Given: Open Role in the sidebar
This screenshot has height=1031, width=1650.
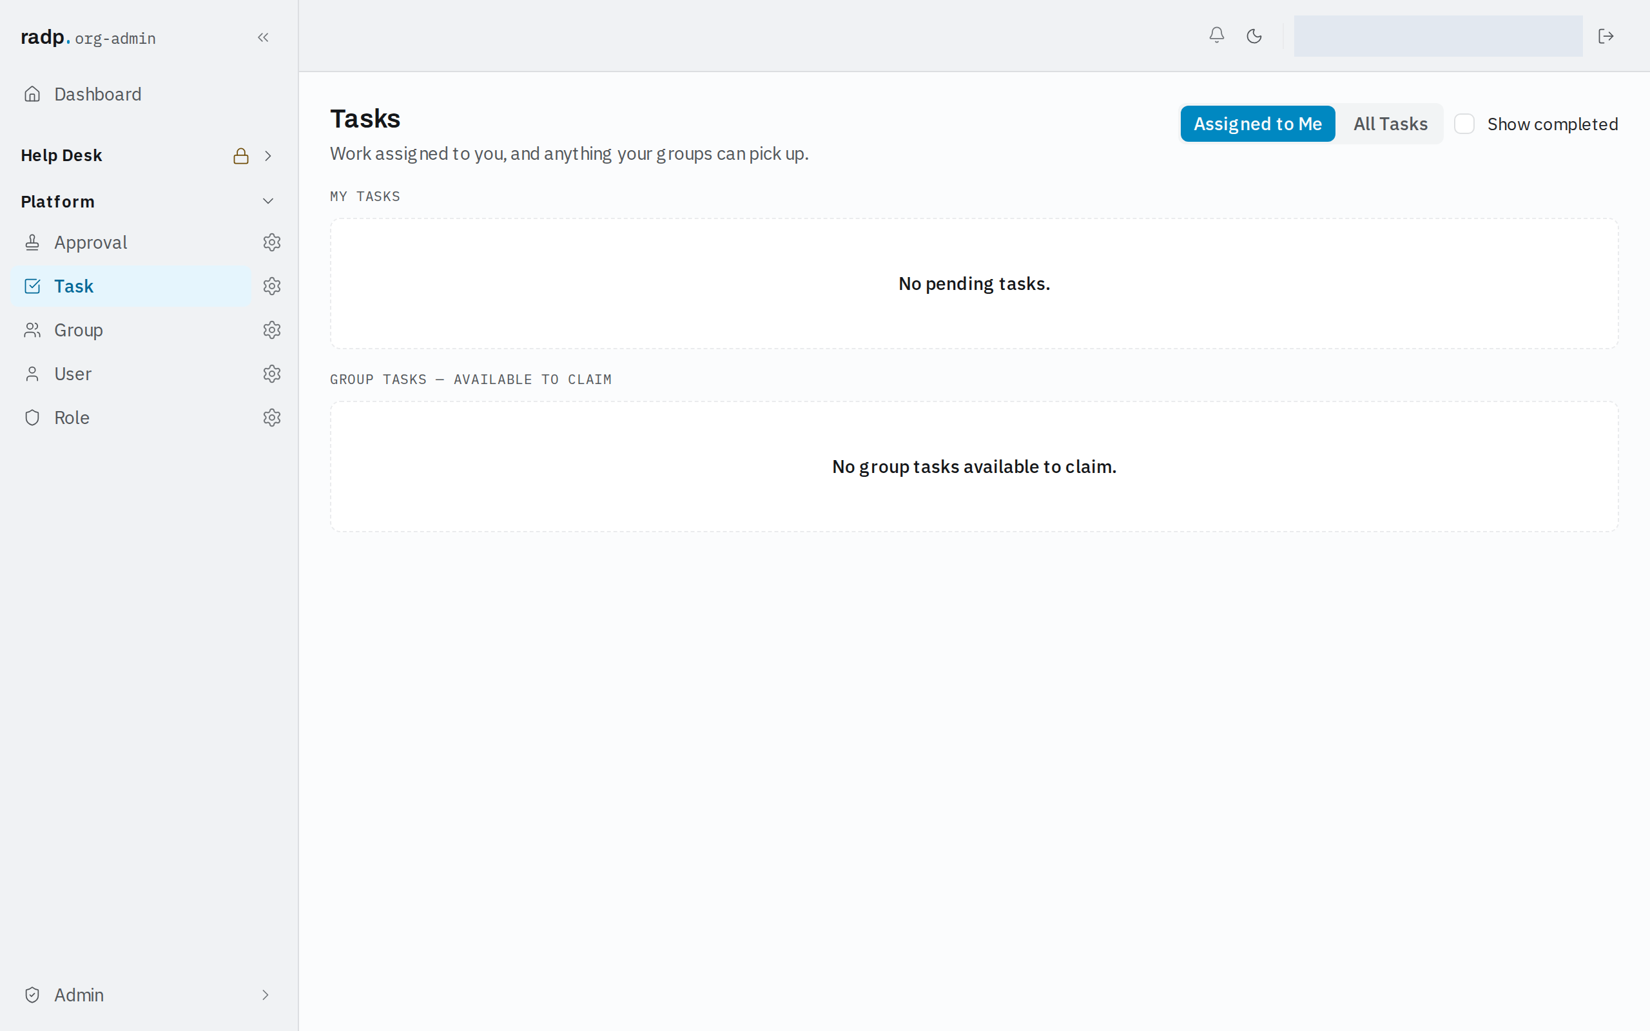Looking at the screenshot, I should pos(131,418).
